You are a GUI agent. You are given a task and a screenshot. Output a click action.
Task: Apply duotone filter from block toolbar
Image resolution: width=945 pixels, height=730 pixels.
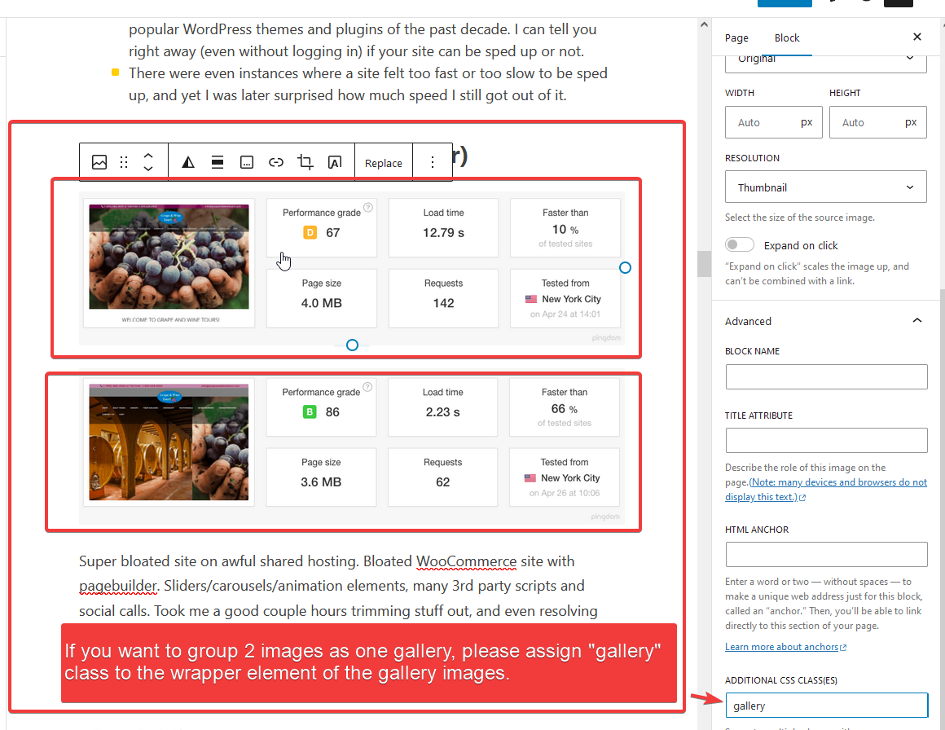pyautogui.click(x=188, y=162)
